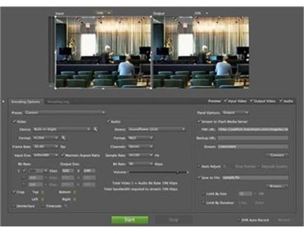Switch to the Encoding Log tab
304x234 pixels.
pos(58,102)
